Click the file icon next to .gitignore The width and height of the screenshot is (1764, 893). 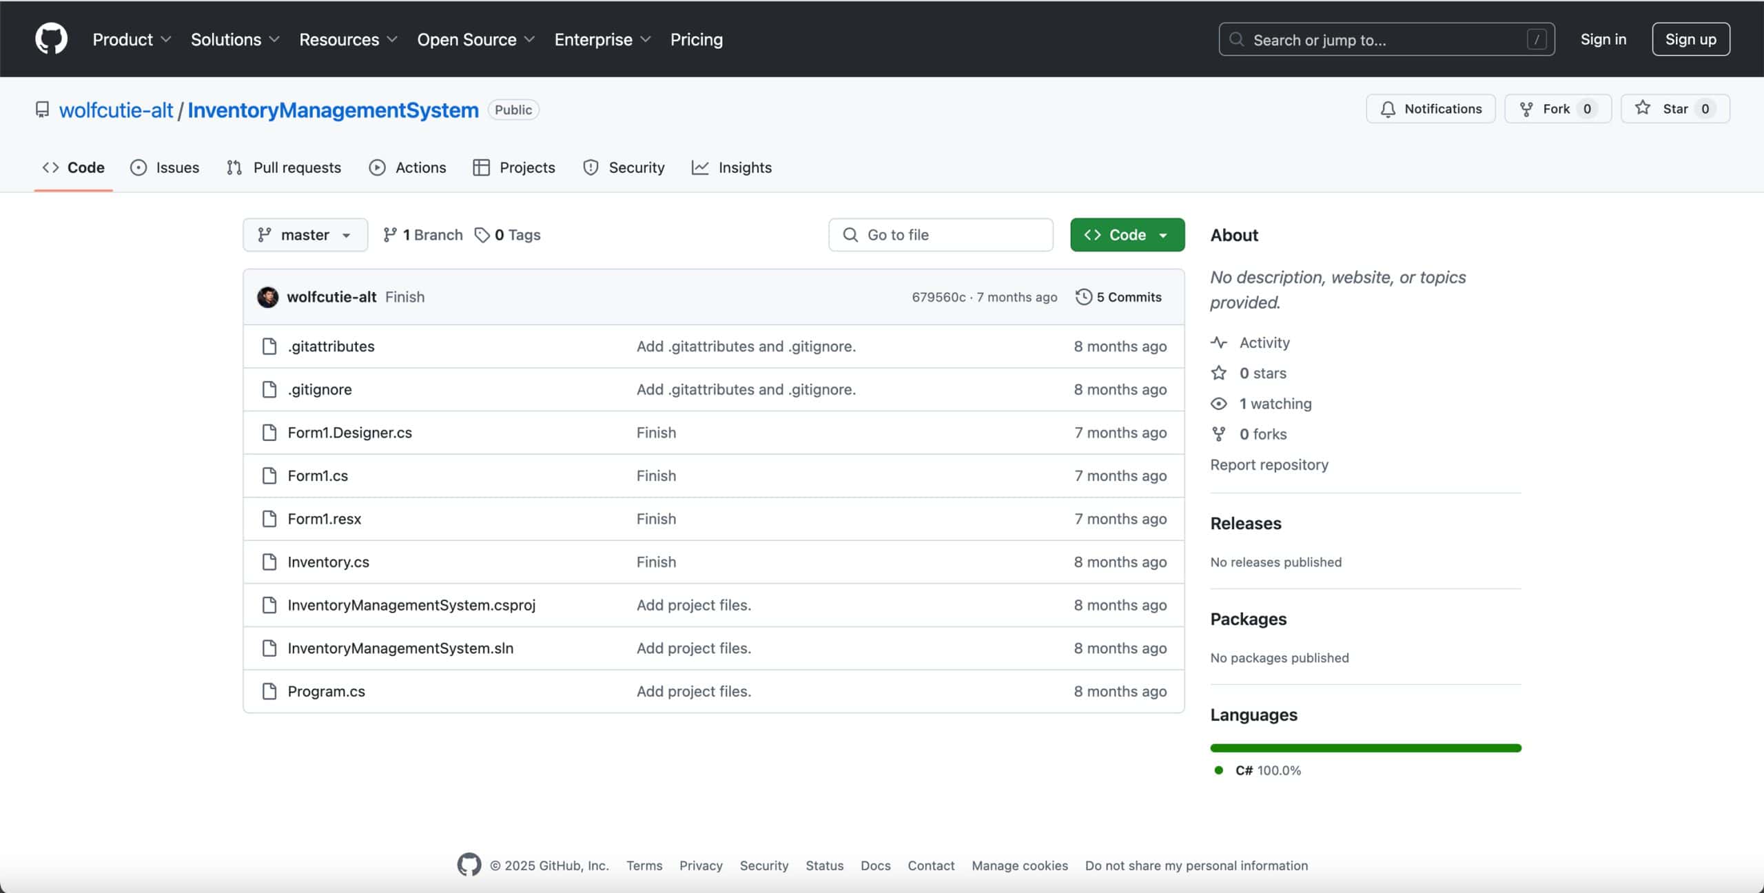point(269,389)
